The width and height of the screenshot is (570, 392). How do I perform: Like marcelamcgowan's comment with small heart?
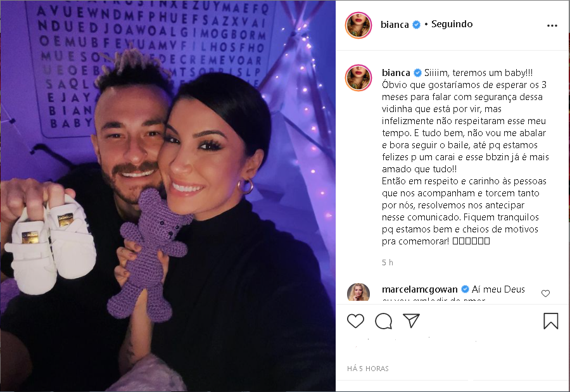(545, 293)
